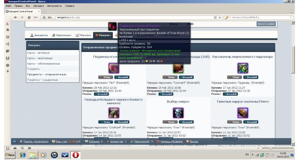Click the Mail.Ru search input field
Image resolution: width=297 pixels, height=167 pixels.
click(260, 17)
